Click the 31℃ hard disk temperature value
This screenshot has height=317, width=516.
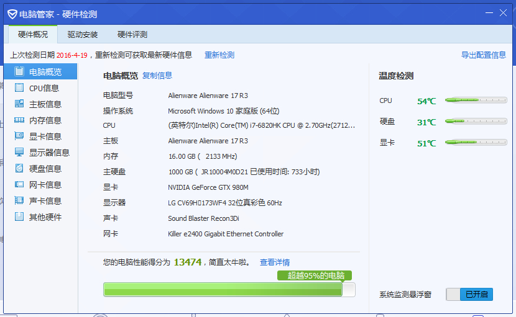coord(426,122)
